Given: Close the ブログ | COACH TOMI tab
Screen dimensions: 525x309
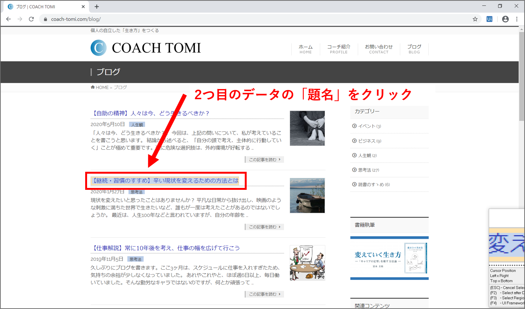Looking at the screenshot, I should [83, 7].
